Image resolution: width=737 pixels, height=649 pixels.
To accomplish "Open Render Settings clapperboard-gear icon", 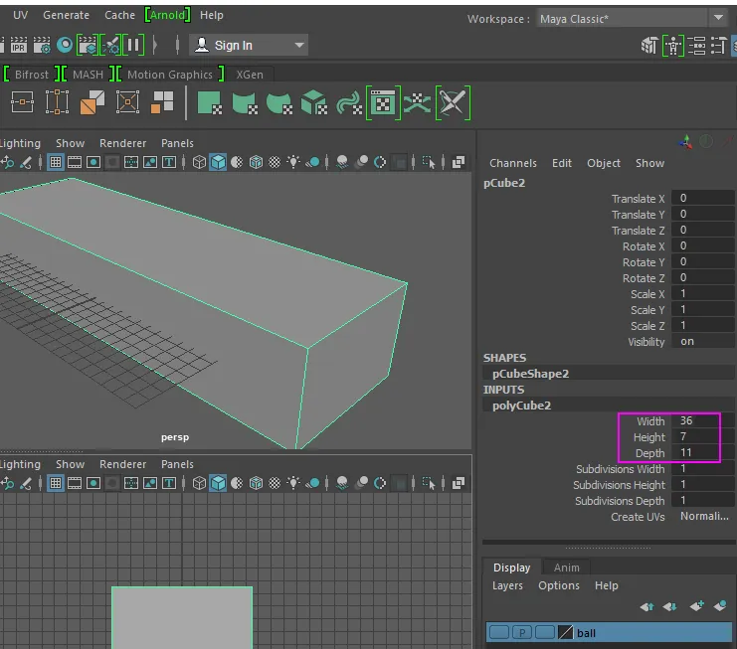I will [42, 45].
